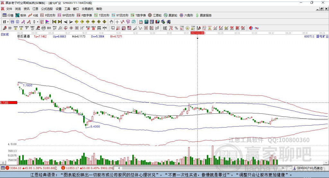Click the flag indicator icon
Image resolution: width=329 pixels, height=178 pixels.
pos(48,22)
